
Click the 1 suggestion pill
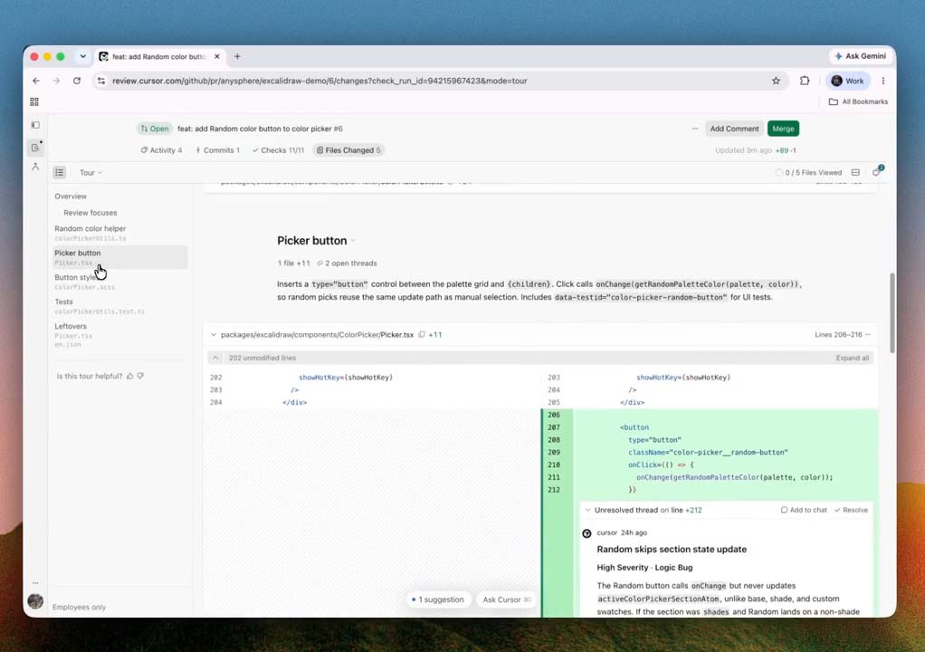click(x=438, y=599)
